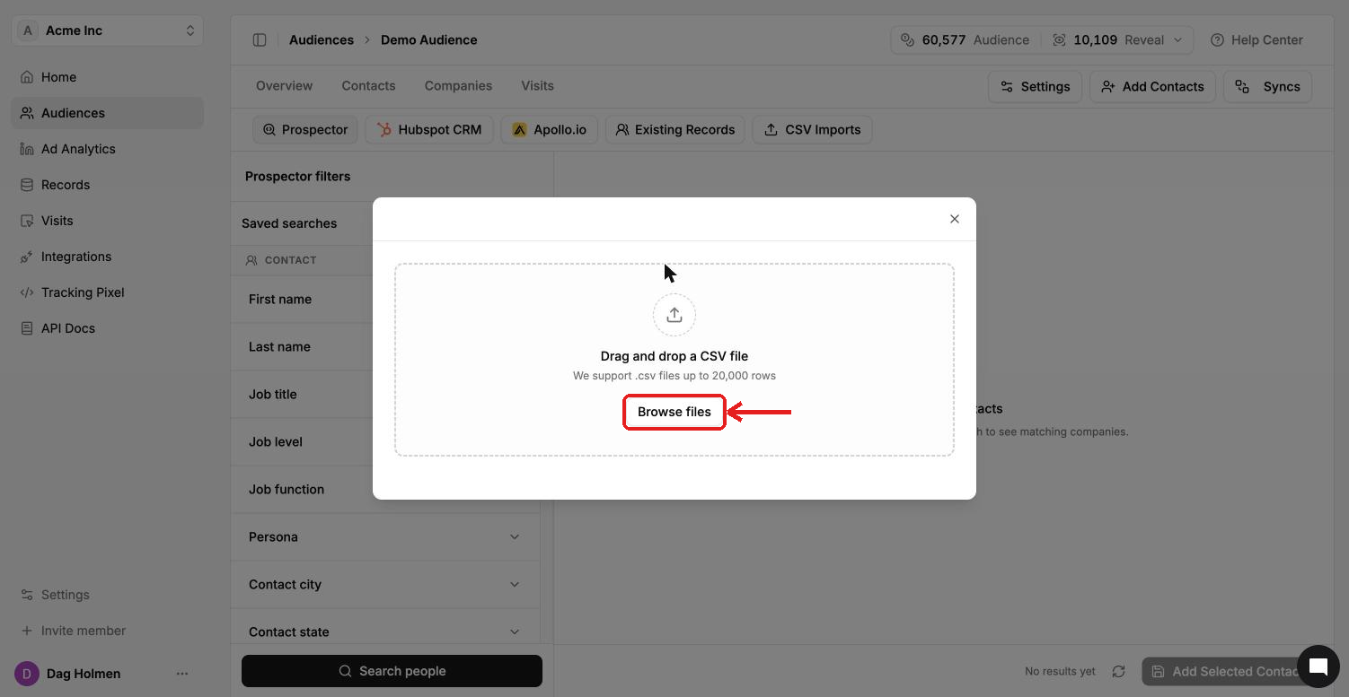Expand the Persona filter
The width and height of the screenshot is (1349, 697).
click(x=385, y=537)
